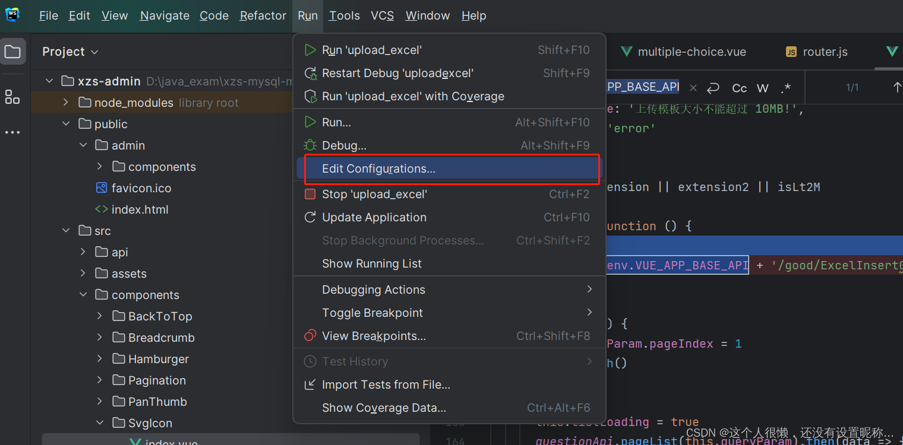Click the previous occurrence up arrow
Viewport: 903px width, 445px height.
pyautogui.click(x=897, y=87)
